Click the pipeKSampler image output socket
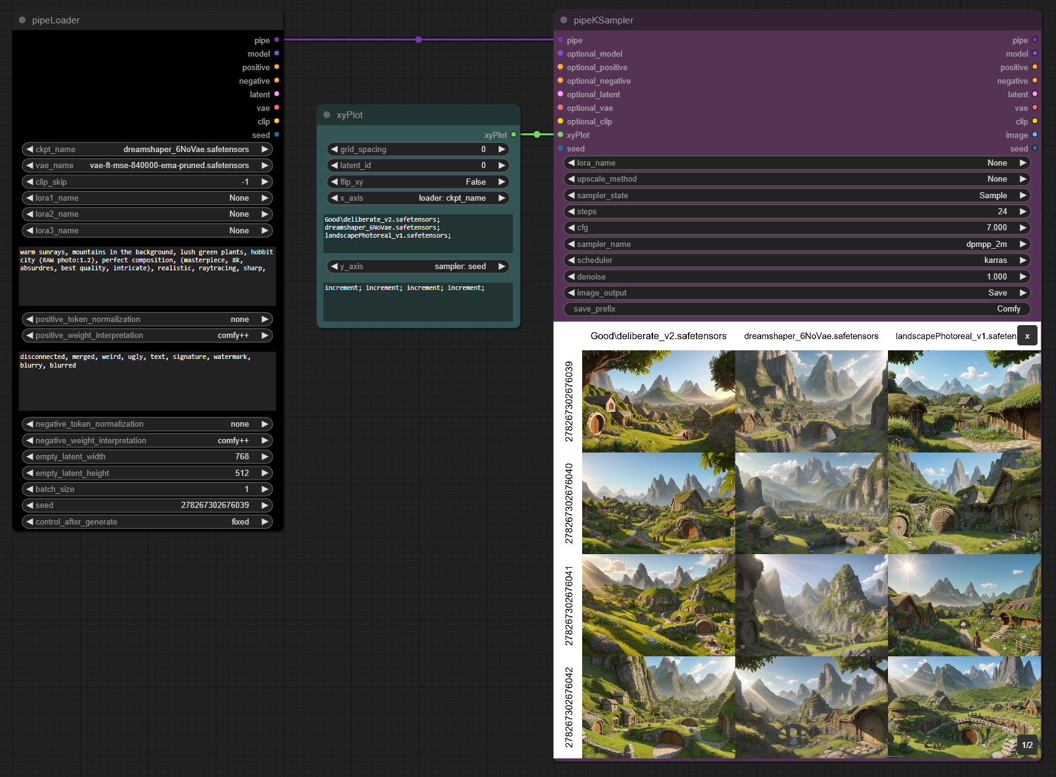Image resolution: width=1056 pixels, height=777 pixels. pyautogui.click(x=1034, y=135)
